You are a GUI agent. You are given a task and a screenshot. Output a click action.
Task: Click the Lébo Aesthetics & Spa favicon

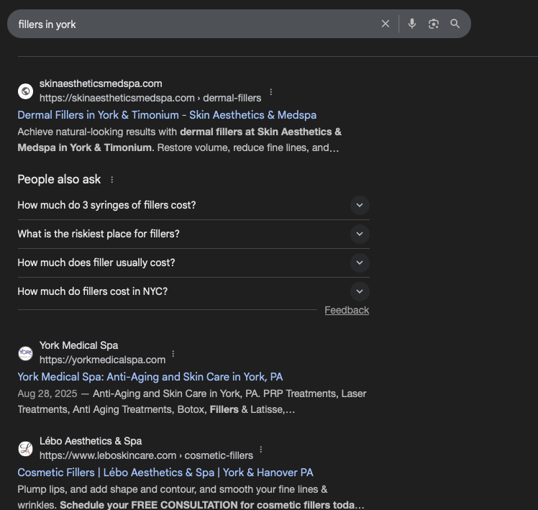click(26, 448)
